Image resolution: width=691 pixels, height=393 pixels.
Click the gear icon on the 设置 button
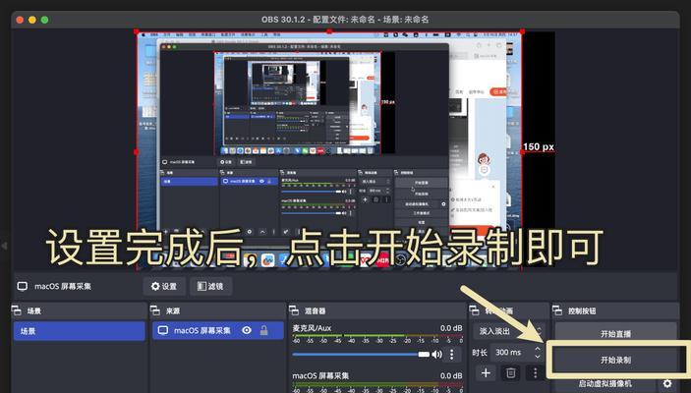click(155, 286)
